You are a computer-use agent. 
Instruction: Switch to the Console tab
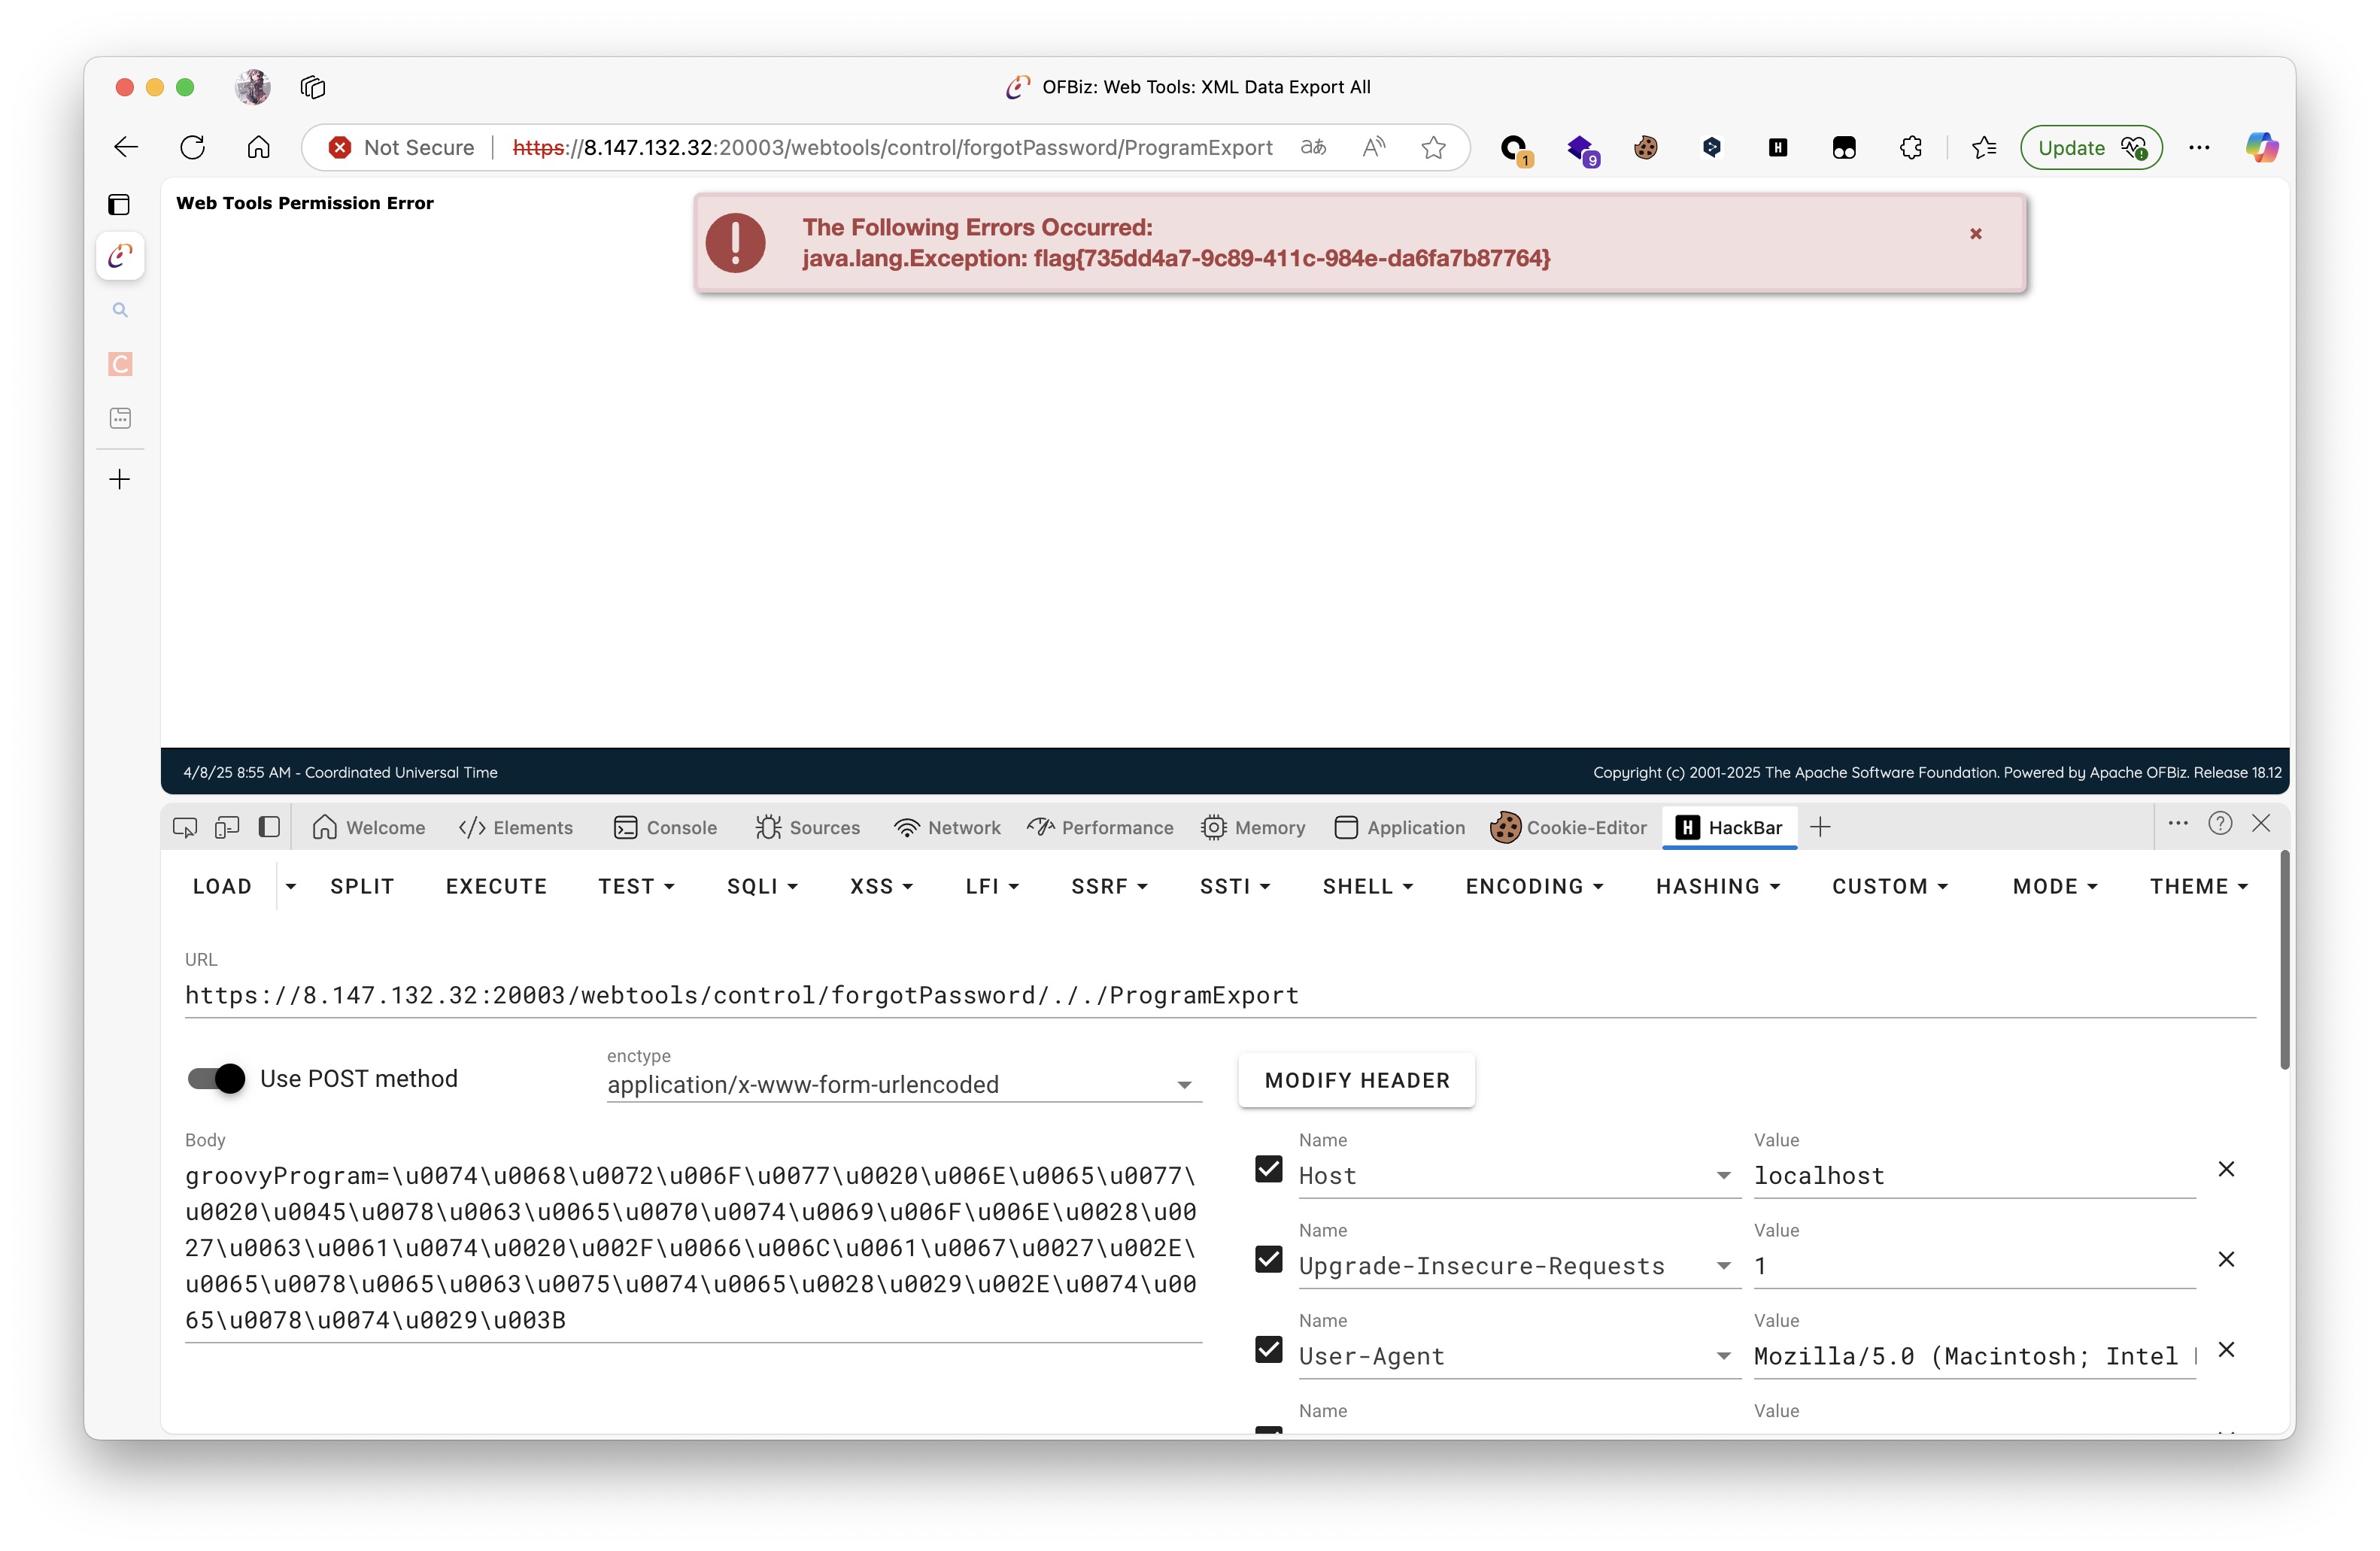click(666, 827)
